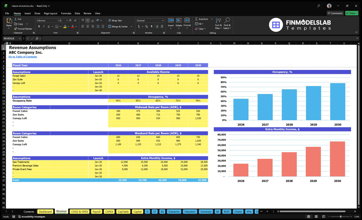
Task: Click Delete cells icon
Action: (x=179, y=20)
